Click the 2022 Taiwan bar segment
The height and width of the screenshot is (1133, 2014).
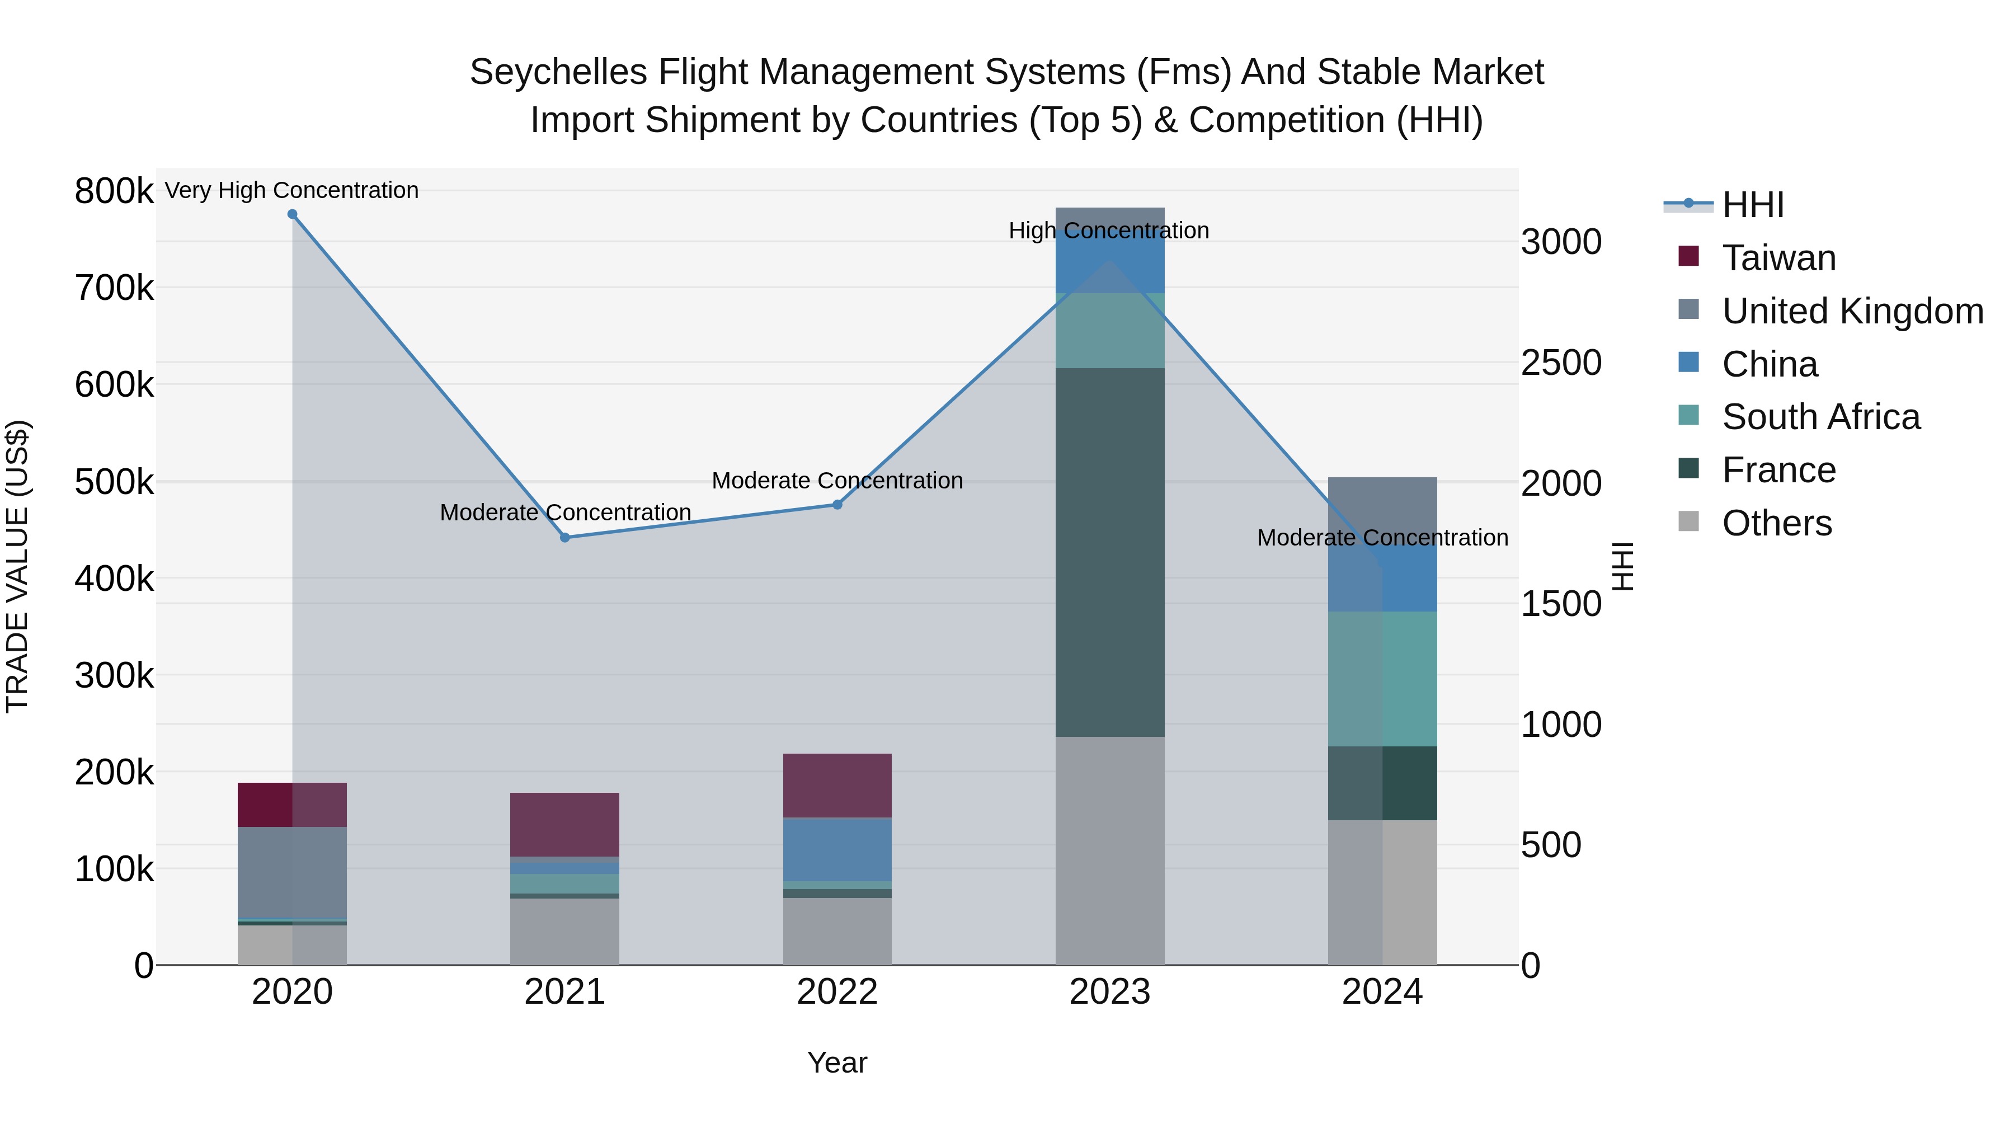tap(837, 786)
